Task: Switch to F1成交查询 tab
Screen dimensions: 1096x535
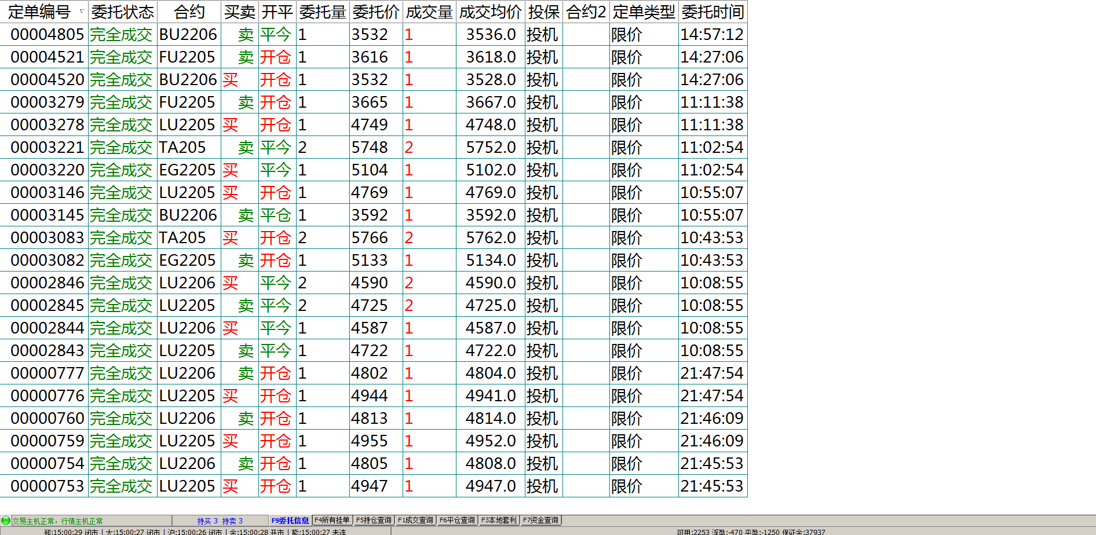Action: point(415,521)
